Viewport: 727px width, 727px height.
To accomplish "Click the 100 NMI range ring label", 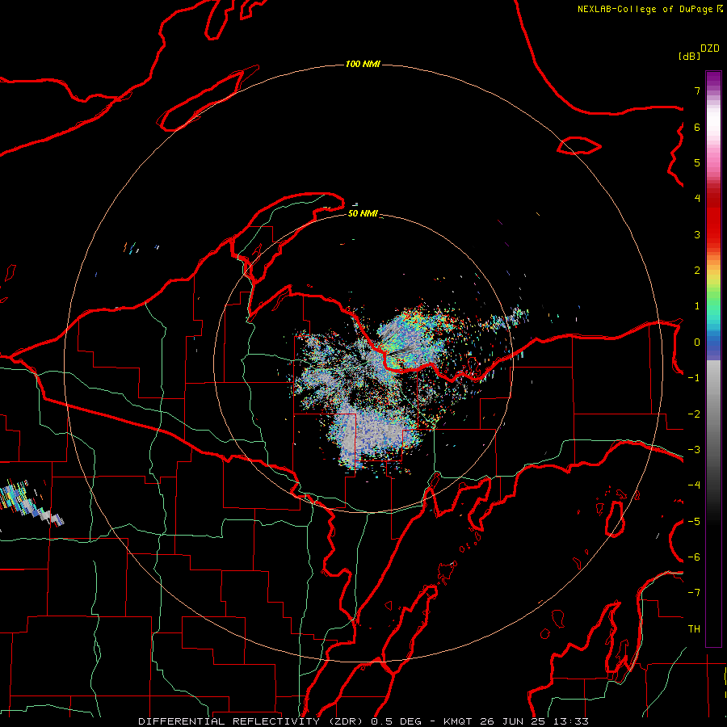I will [x=363, y=64].
